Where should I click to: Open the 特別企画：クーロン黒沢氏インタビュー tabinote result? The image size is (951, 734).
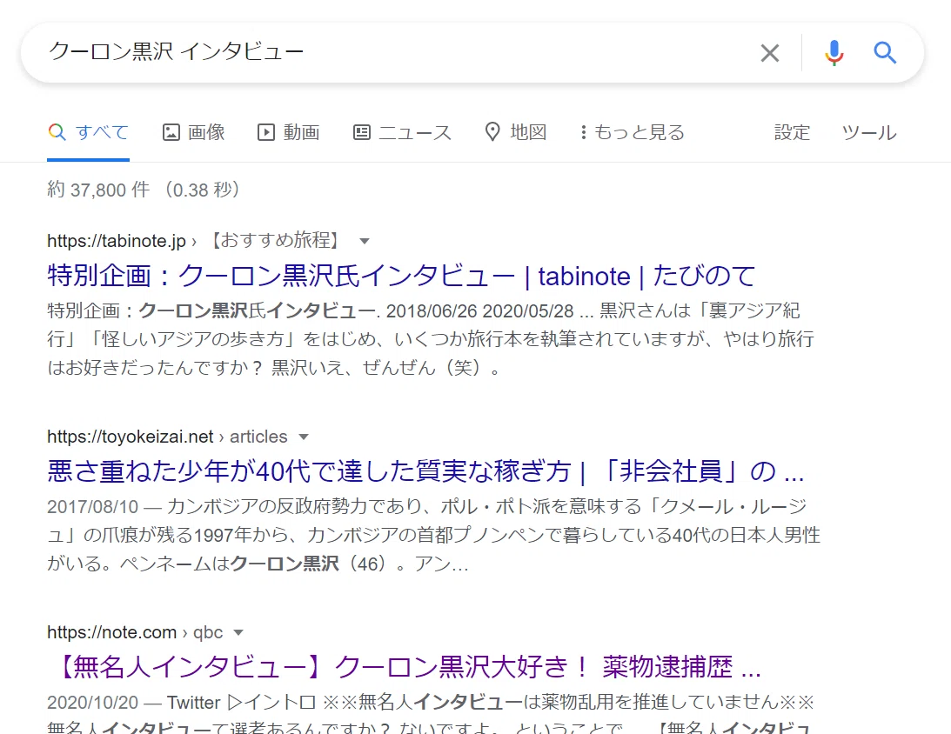tap(401, 276)
